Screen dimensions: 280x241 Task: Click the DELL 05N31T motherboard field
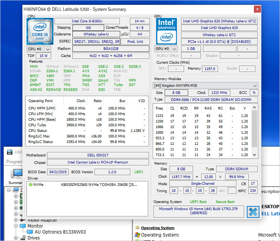pyautogui.click(x=98, y=155)
